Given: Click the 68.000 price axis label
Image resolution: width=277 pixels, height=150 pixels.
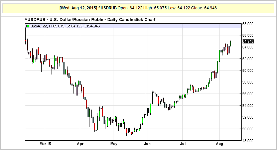Looking at the screenshot, I should (x=248, y=24).
